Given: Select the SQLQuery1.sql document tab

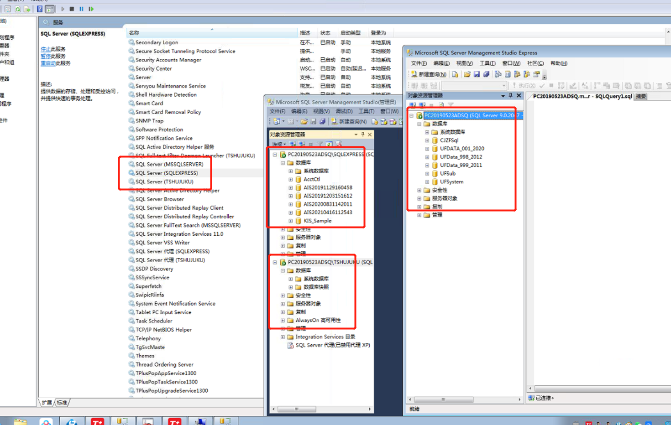Looking at the screenshot, I should coord(582,96).
